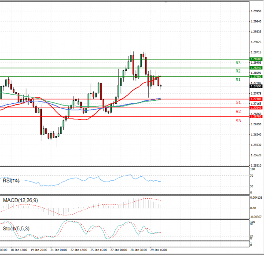Click the black current price tag 1.27690
Screen dimensions: 264x255
tap(256, 87)
